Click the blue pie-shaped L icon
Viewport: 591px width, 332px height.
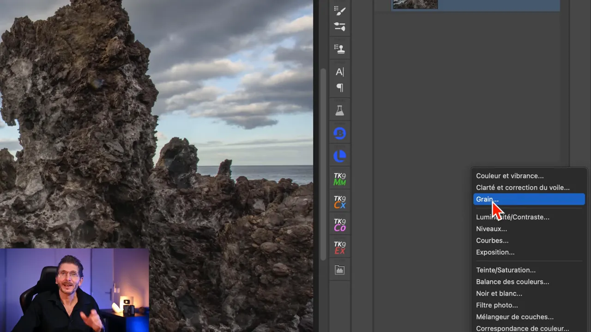pos(339,156)
